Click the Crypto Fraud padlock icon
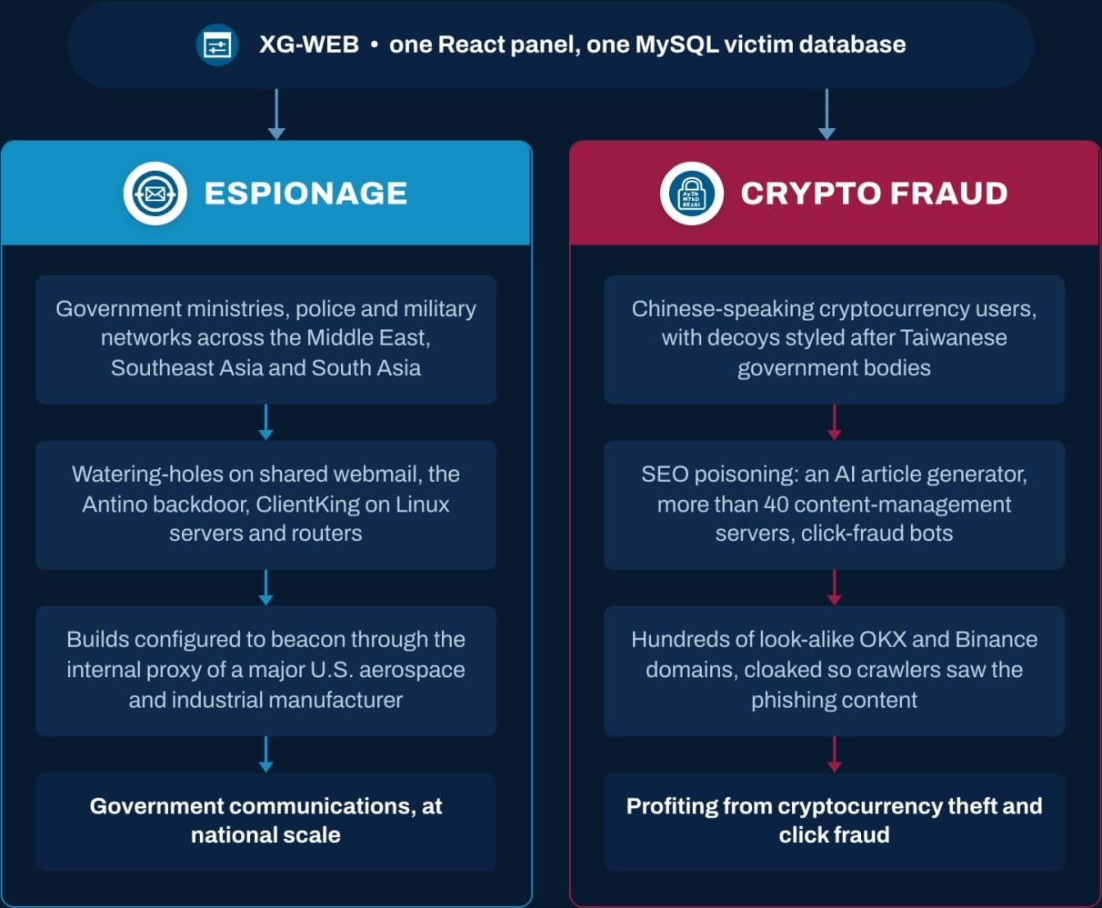This screenshot has height=908, width=1102. 692,194
